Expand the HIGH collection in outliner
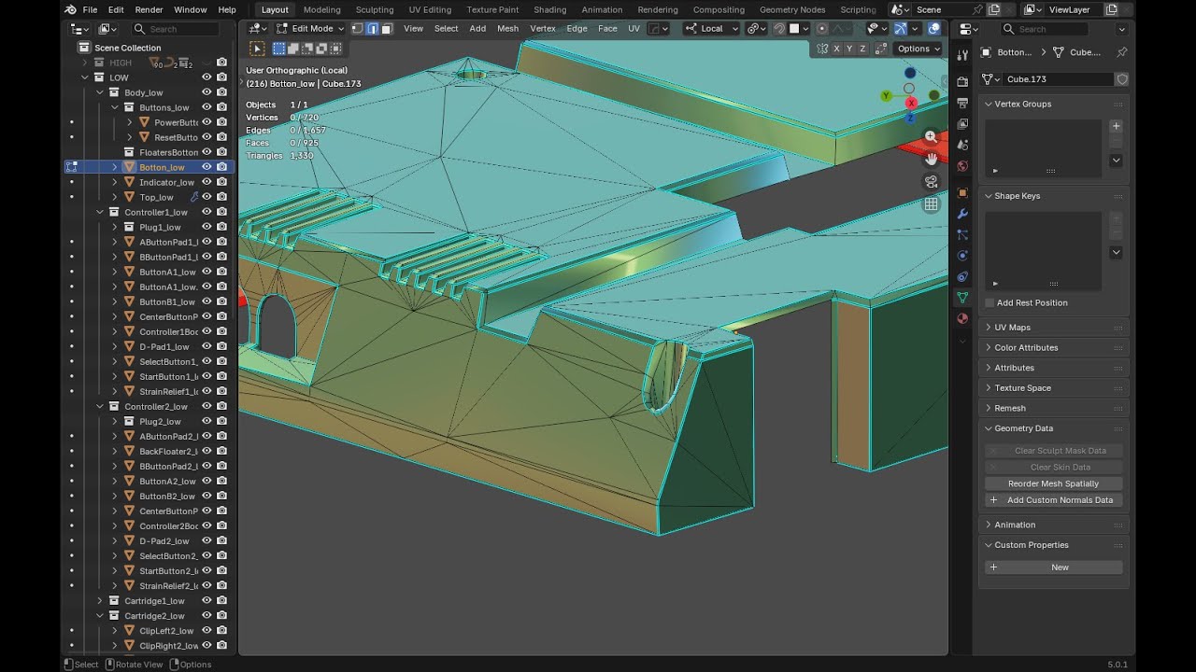 pyautogui.click(x=85, y=63)
